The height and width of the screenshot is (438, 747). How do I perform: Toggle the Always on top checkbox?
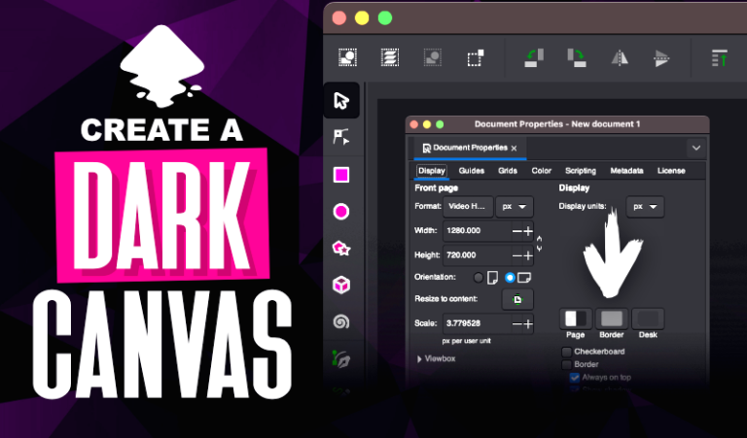click(575, 378)
